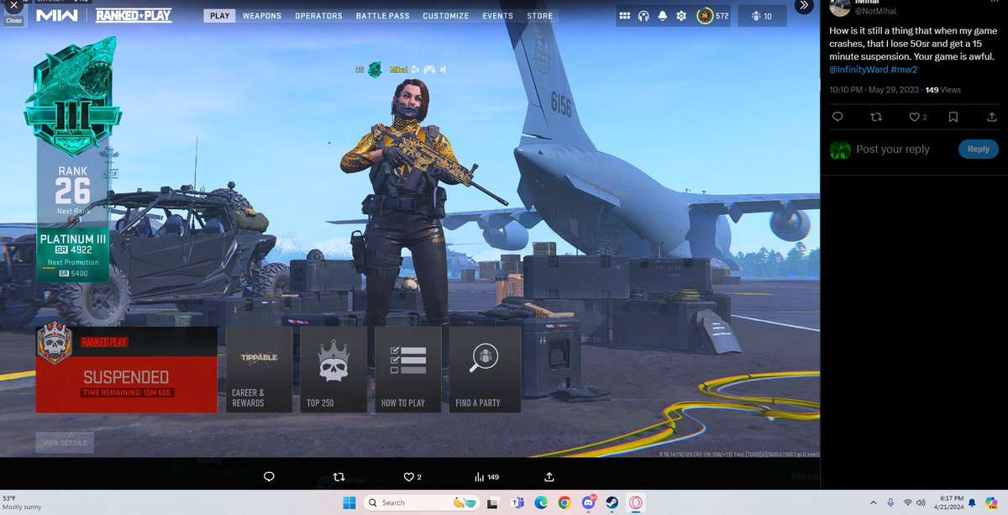This screenshot has height=515, width=1008.
Task: Open view analytics icon showing 149
Action: click(x=486, y=476)
